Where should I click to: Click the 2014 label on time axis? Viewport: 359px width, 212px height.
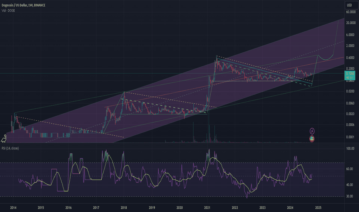13,208
